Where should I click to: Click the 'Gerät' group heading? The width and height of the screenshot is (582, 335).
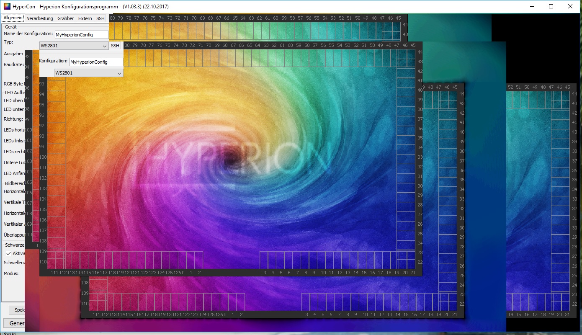point(11,26)
